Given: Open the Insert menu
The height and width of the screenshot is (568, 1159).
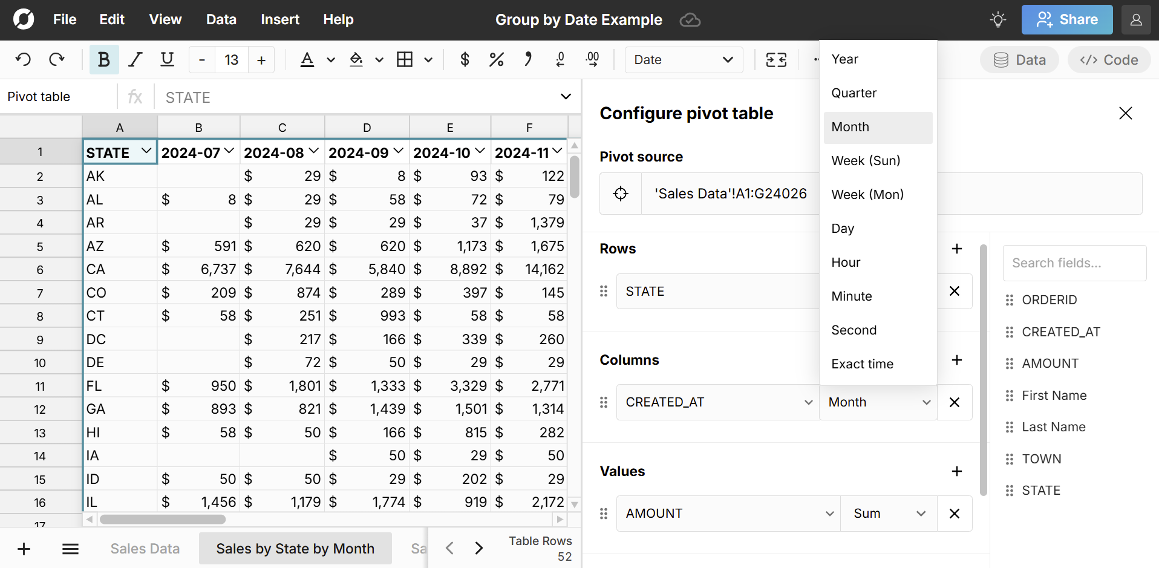Looking at the screenshot, I should (279, 19).
